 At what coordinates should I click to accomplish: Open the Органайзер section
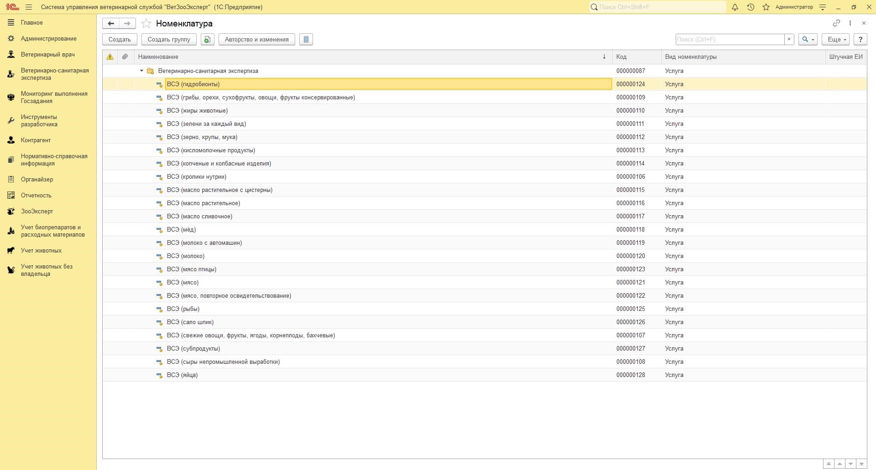(x=37, y=180)
